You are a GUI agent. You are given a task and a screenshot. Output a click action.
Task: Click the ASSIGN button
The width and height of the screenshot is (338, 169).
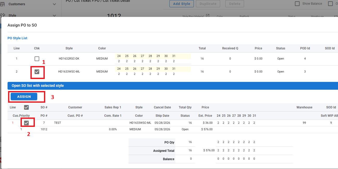click(24, 96)
